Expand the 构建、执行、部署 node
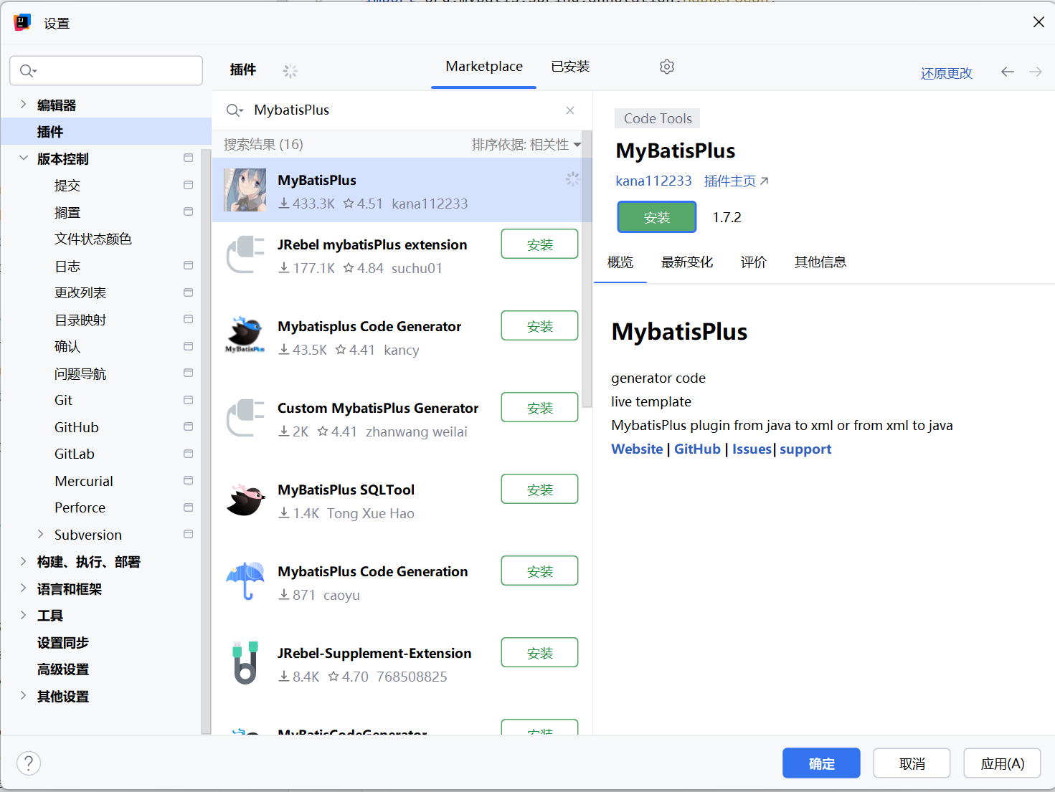 click(x=23, y=561)
